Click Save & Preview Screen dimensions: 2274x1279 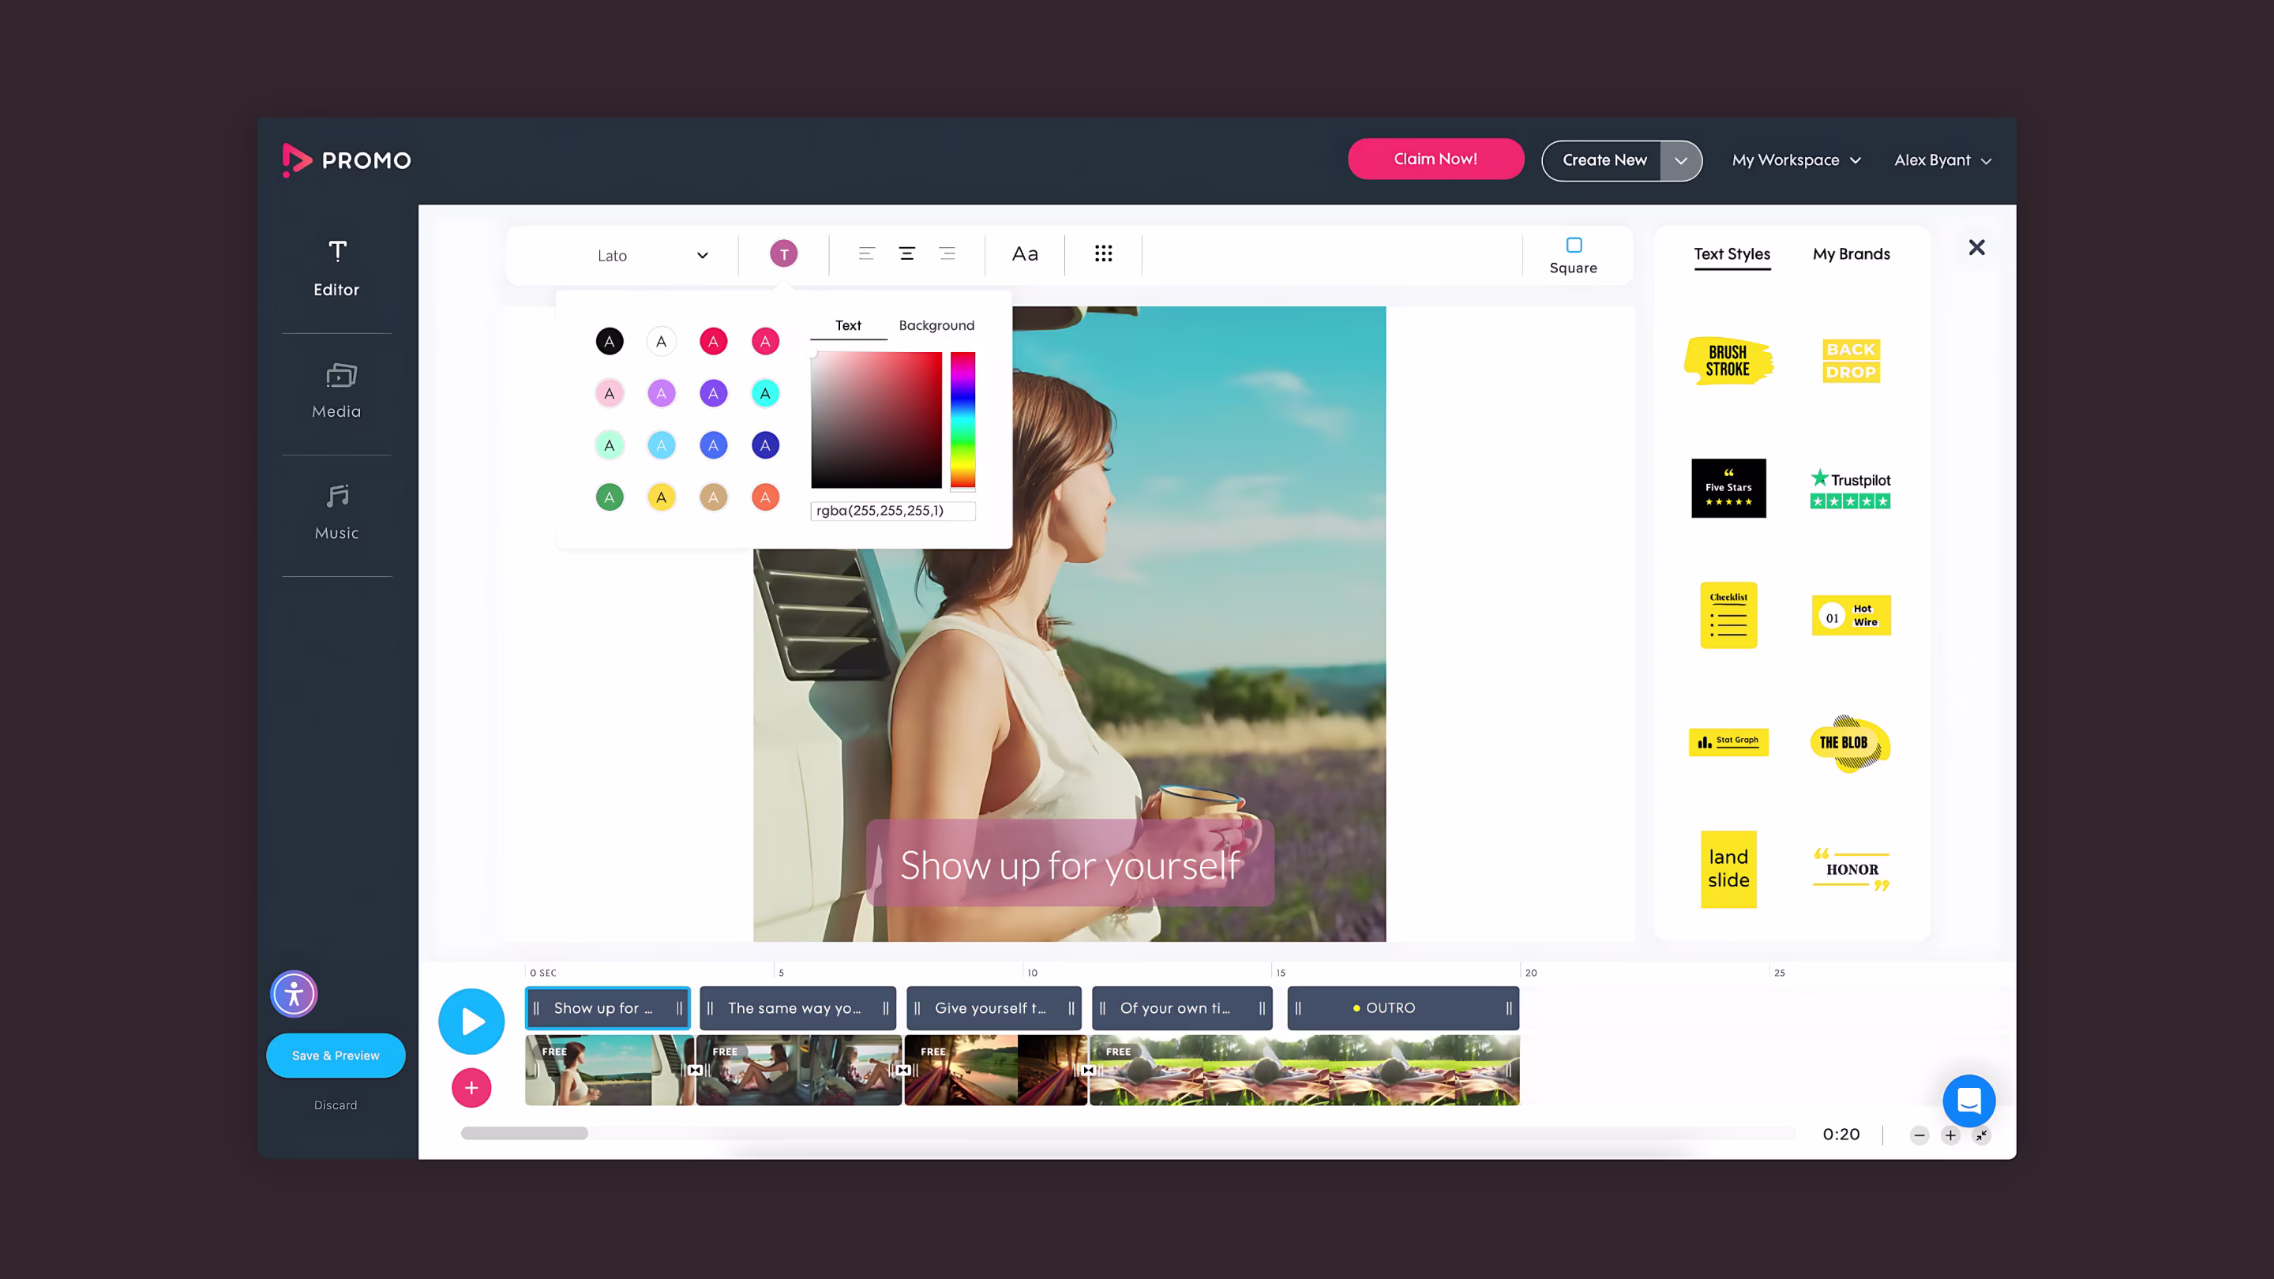(336, 1056)
